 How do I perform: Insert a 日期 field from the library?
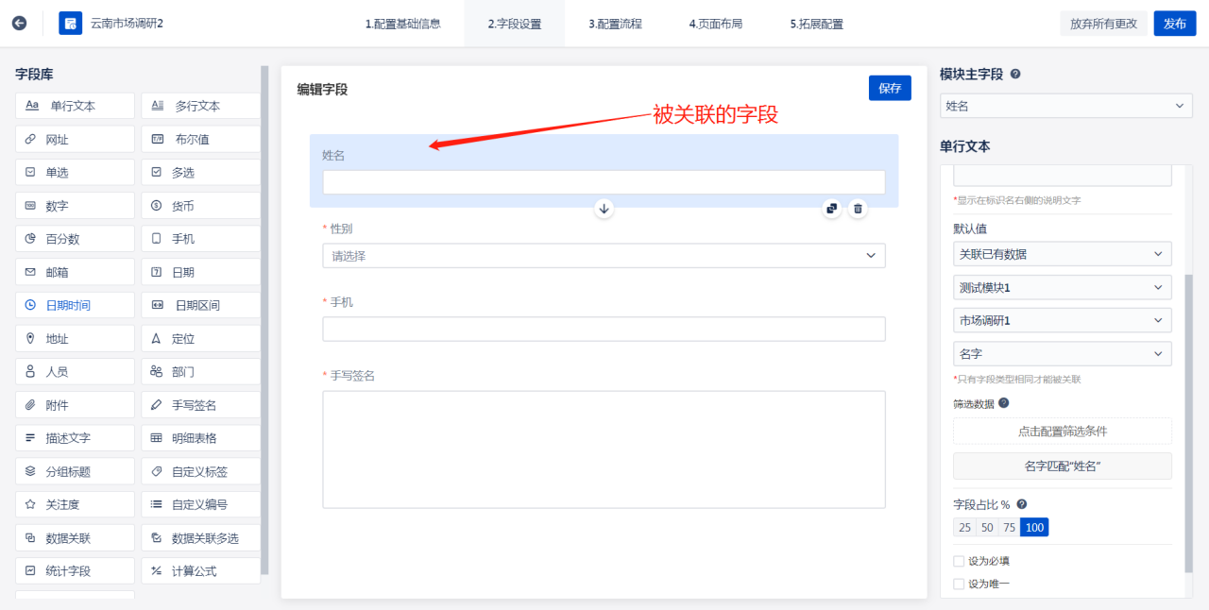[x=200, y=272]
